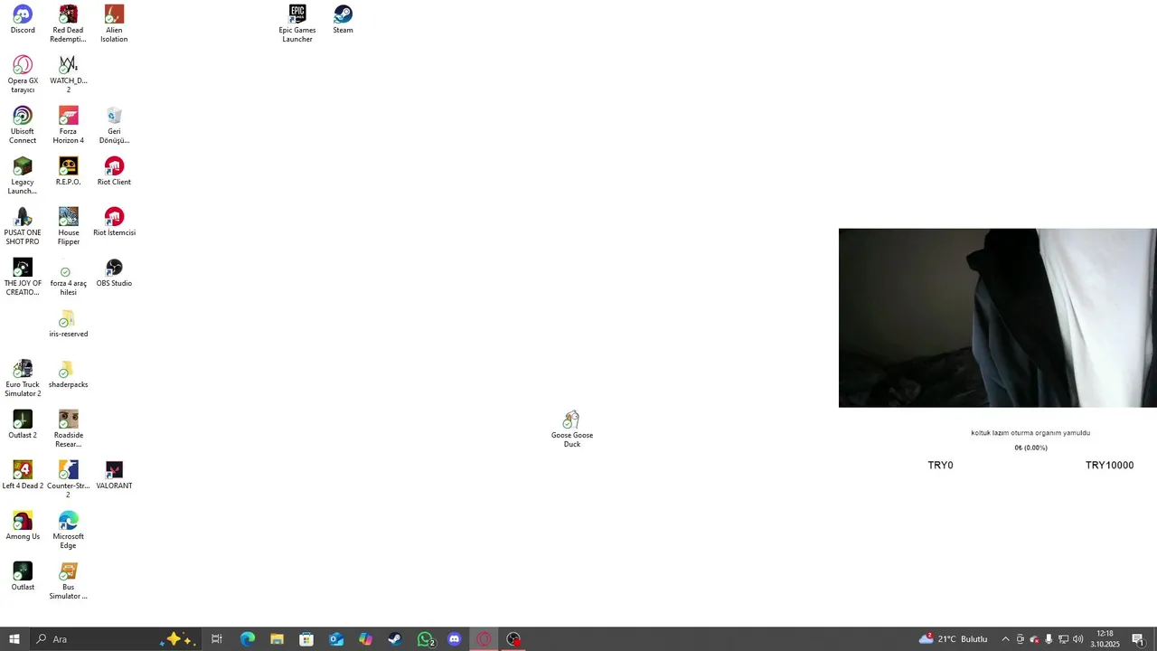Select the Microsoft Edge desktop shortcut
Screen dimensions: 1157x651
click(68, 530)
